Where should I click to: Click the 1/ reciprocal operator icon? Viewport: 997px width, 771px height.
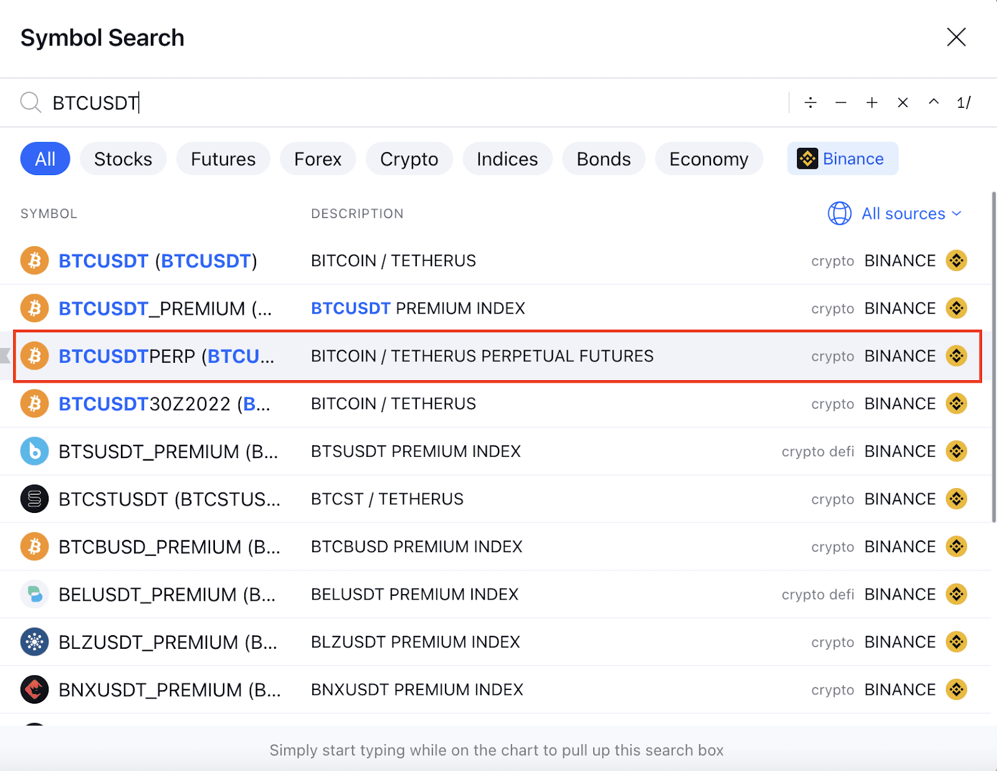click(x=963, y=102)
